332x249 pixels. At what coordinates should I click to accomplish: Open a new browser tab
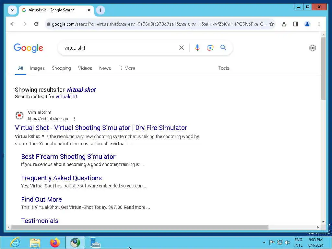pos(101,10)
